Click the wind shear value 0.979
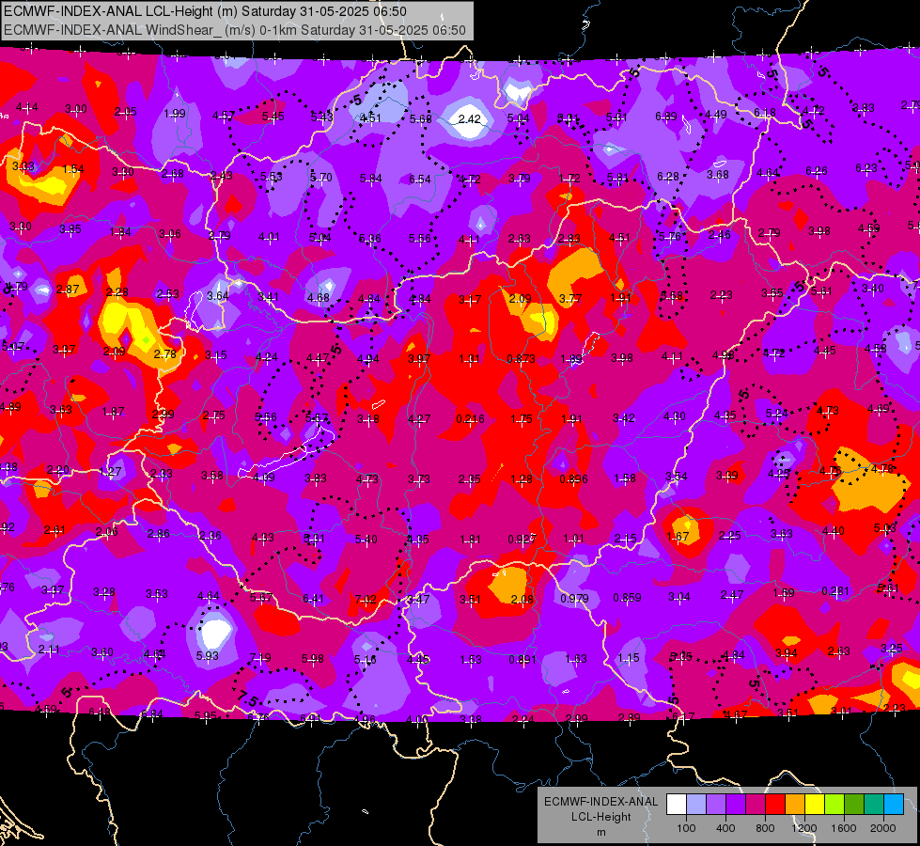 [574, 598]
